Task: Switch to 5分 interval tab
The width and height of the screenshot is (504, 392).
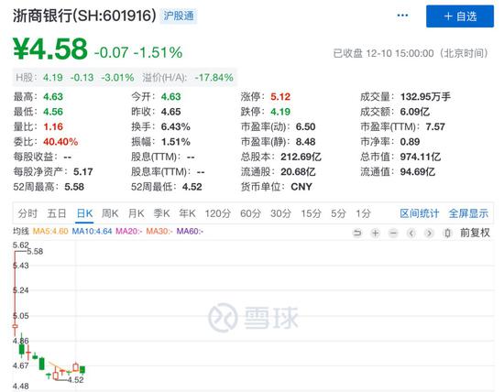Action: click(x=338, y=213)
